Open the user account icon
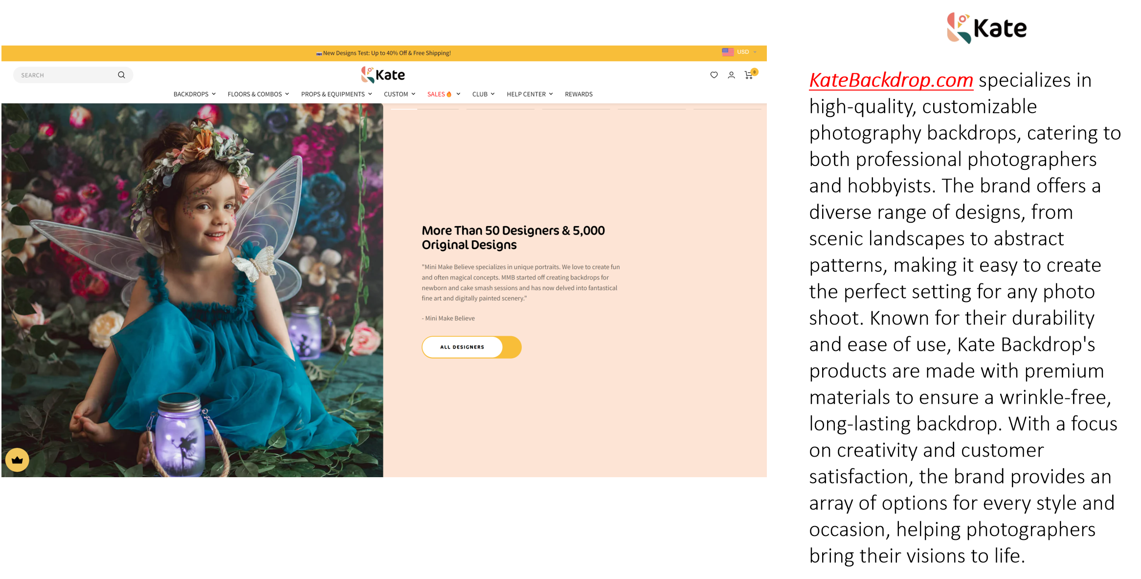Screen dimensions: 1141x579 coord(731,75)
